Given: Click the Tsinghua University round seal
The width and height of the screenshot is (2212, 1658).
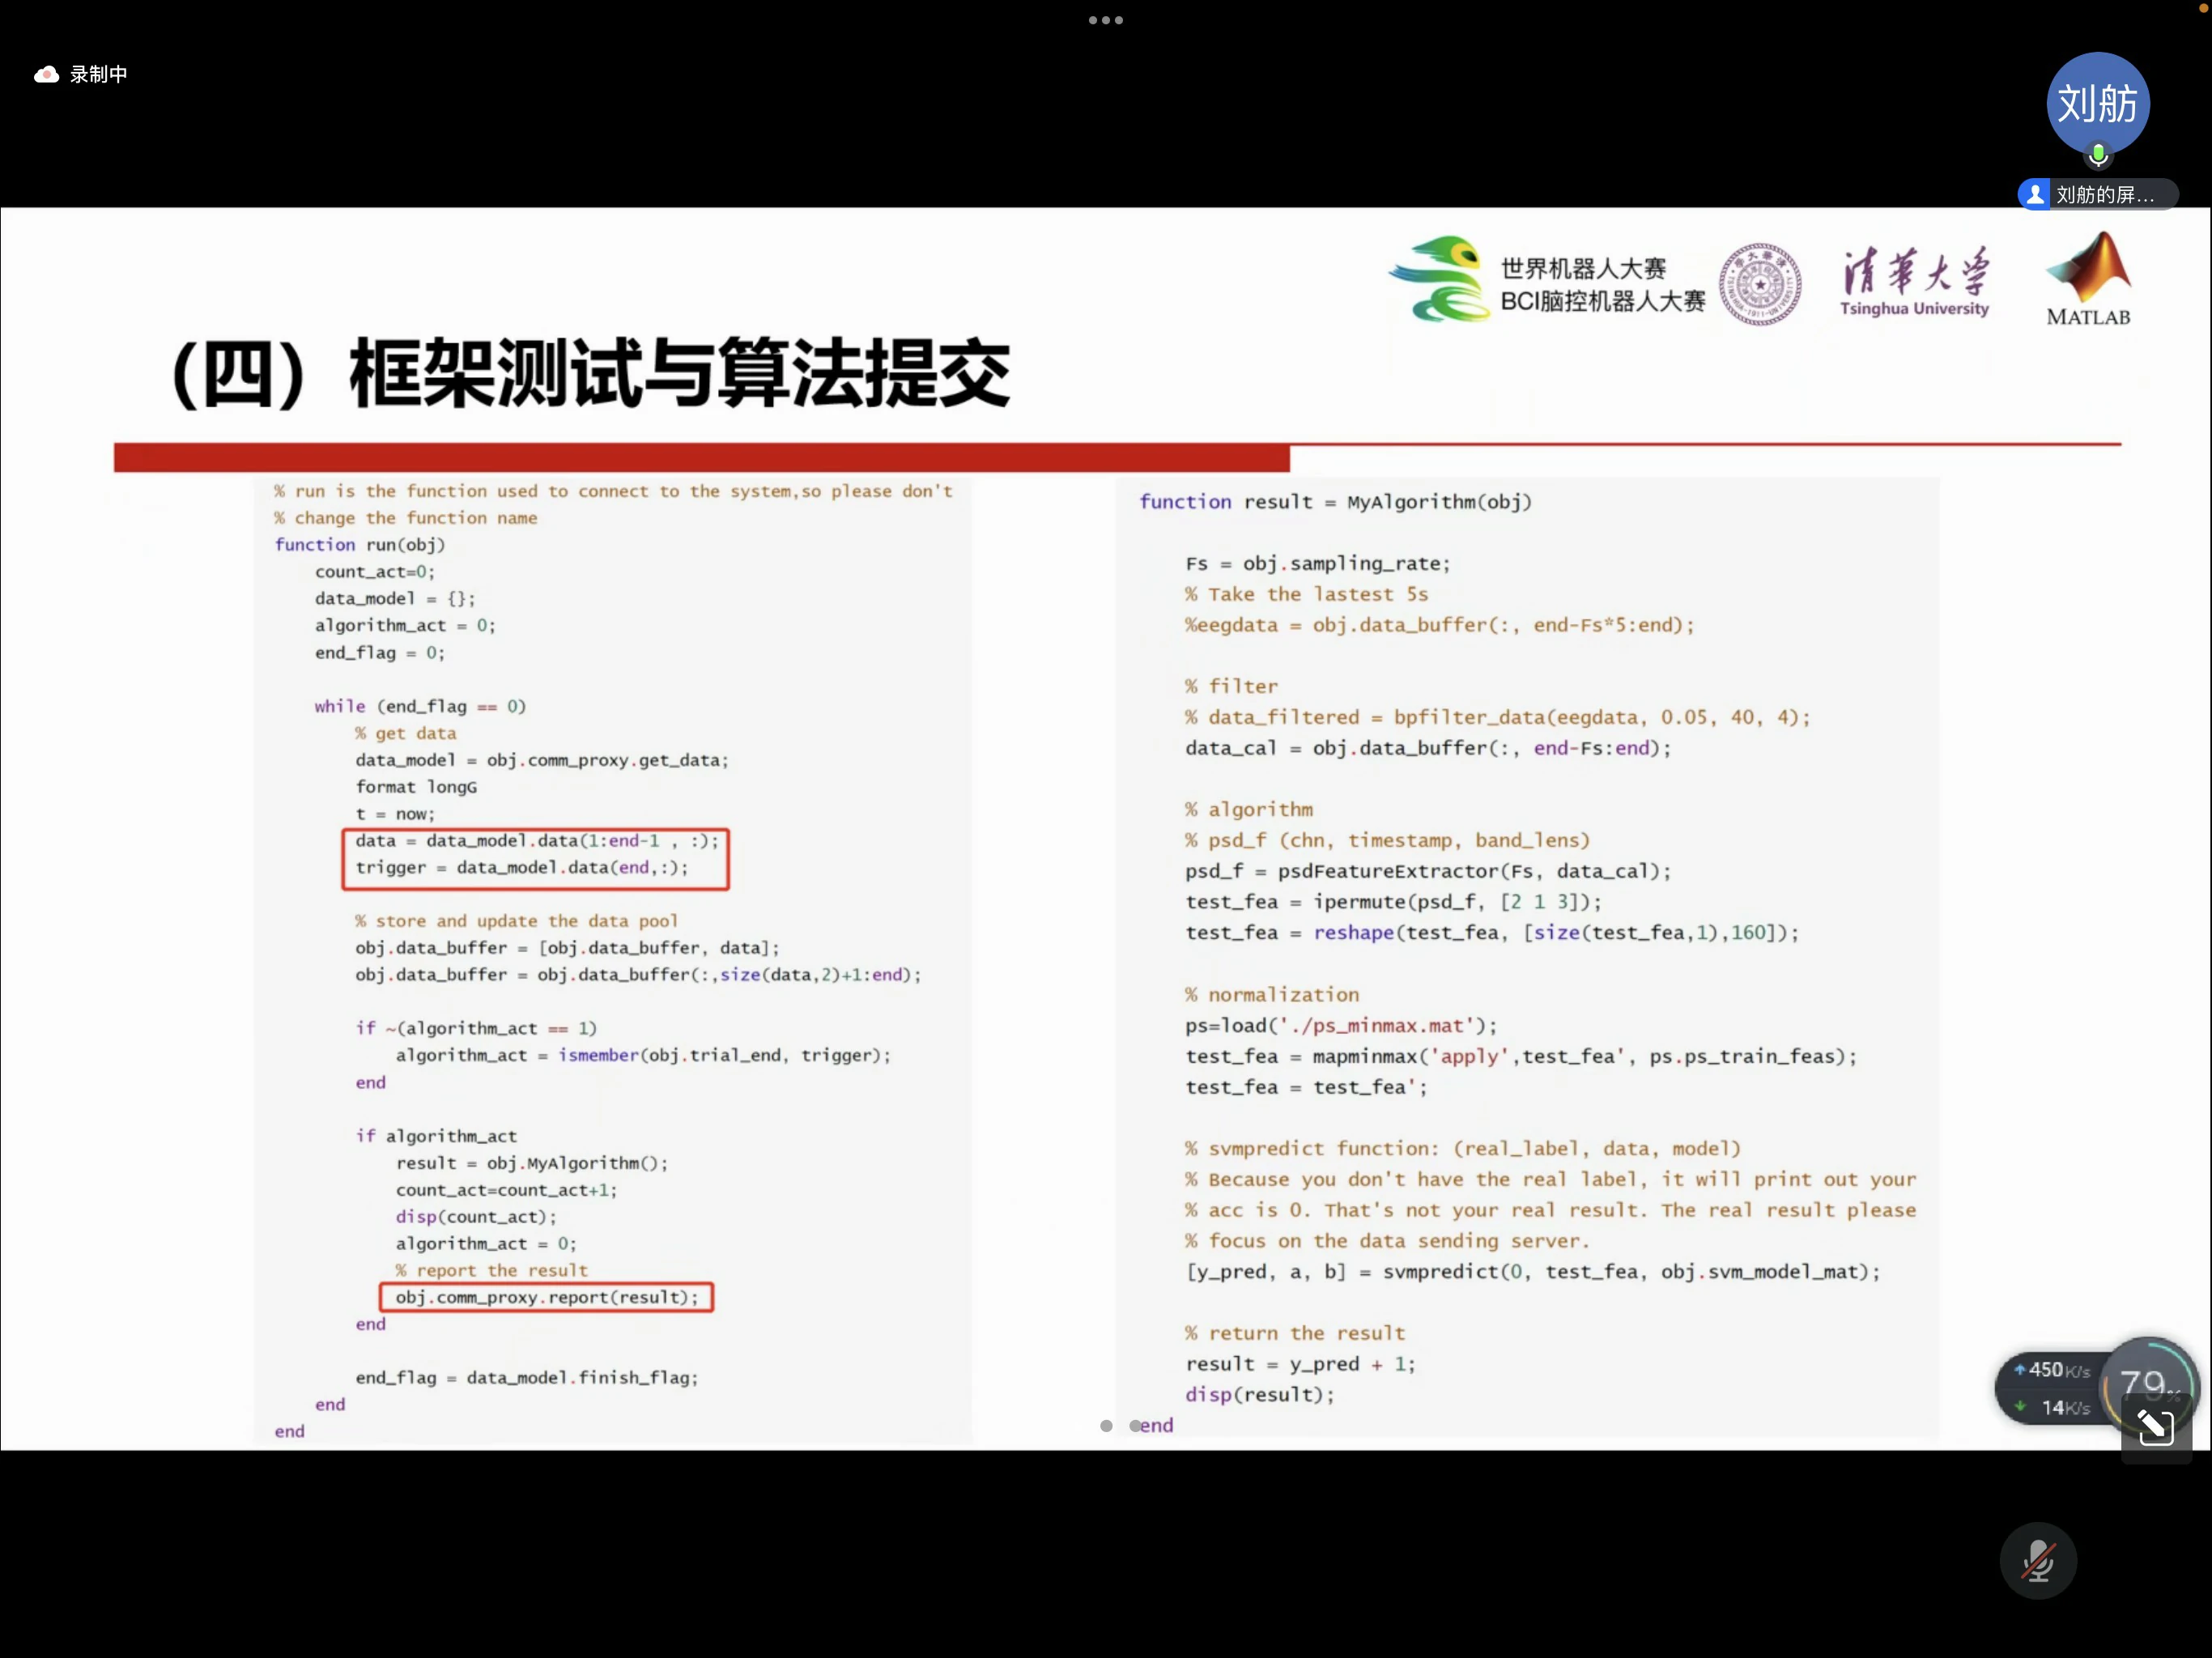Looking at the screenshot, I should (x=1759, y=284).
